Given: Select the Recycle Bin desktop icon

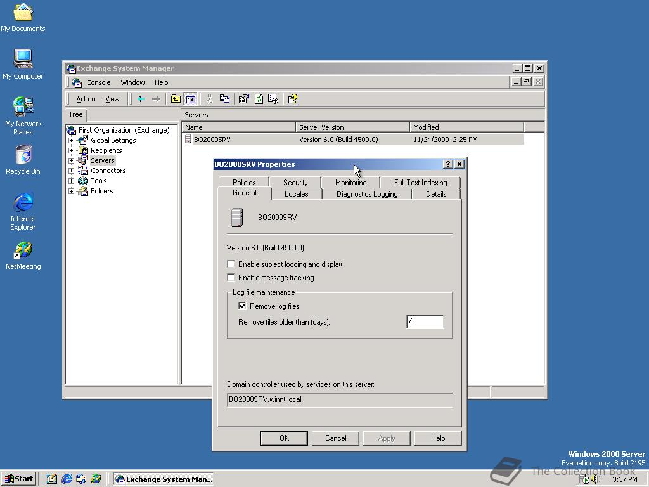Looking at the screenshot, I should (x=23, y=160).
